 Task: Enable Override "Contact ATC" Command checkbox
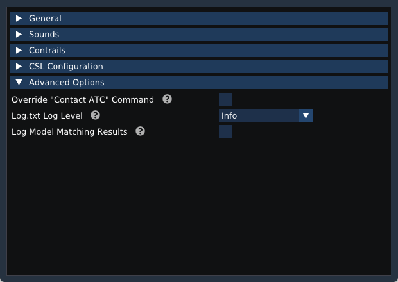[x=225, y=99]
